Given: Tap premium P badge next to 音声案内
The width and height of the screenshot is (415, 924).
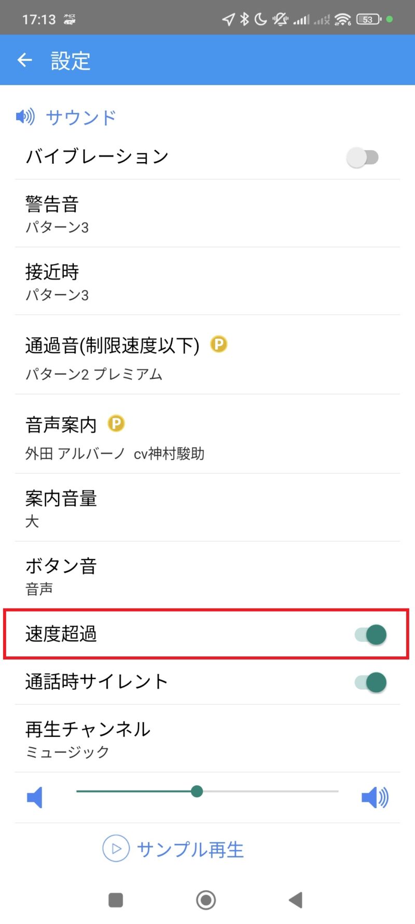Looking at the screenshot, I should pyautogui.click(x=116, y=424).
